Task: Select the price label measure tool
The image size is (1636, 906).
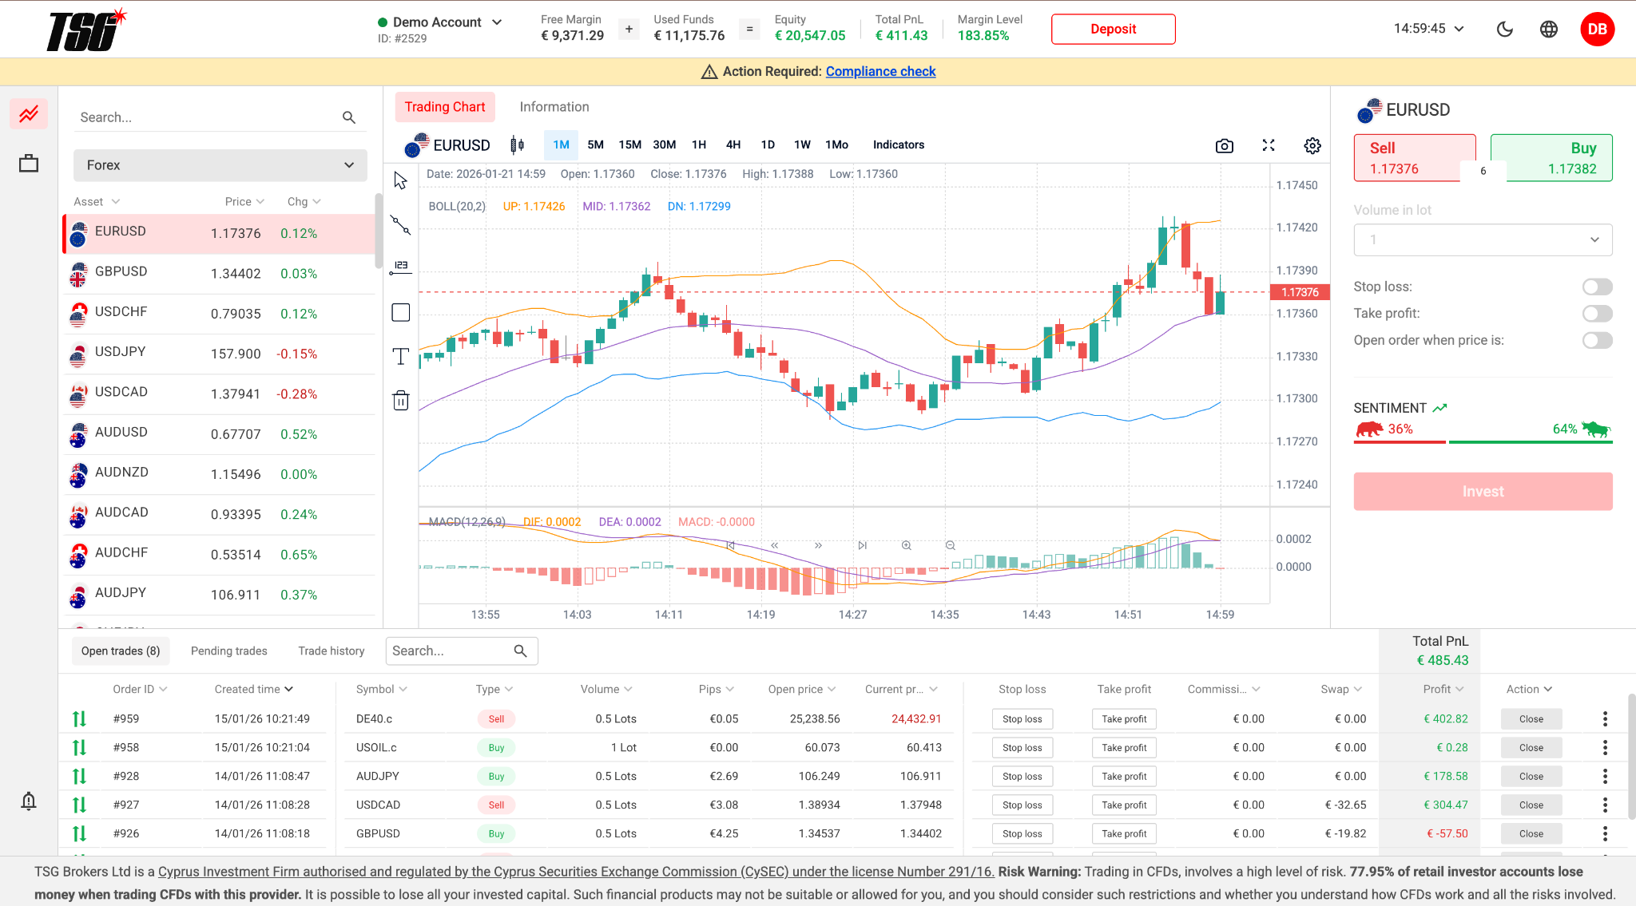Action: [401, 267]
